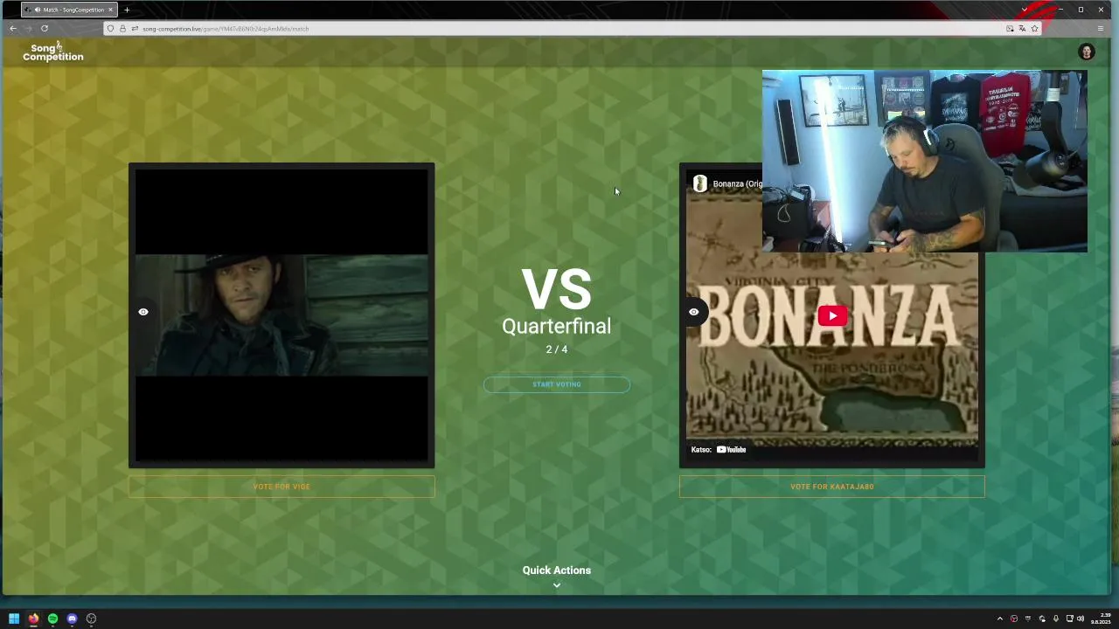Open Spotify from the taskbar
1119x629 pixels.
[x=52, y=619]
